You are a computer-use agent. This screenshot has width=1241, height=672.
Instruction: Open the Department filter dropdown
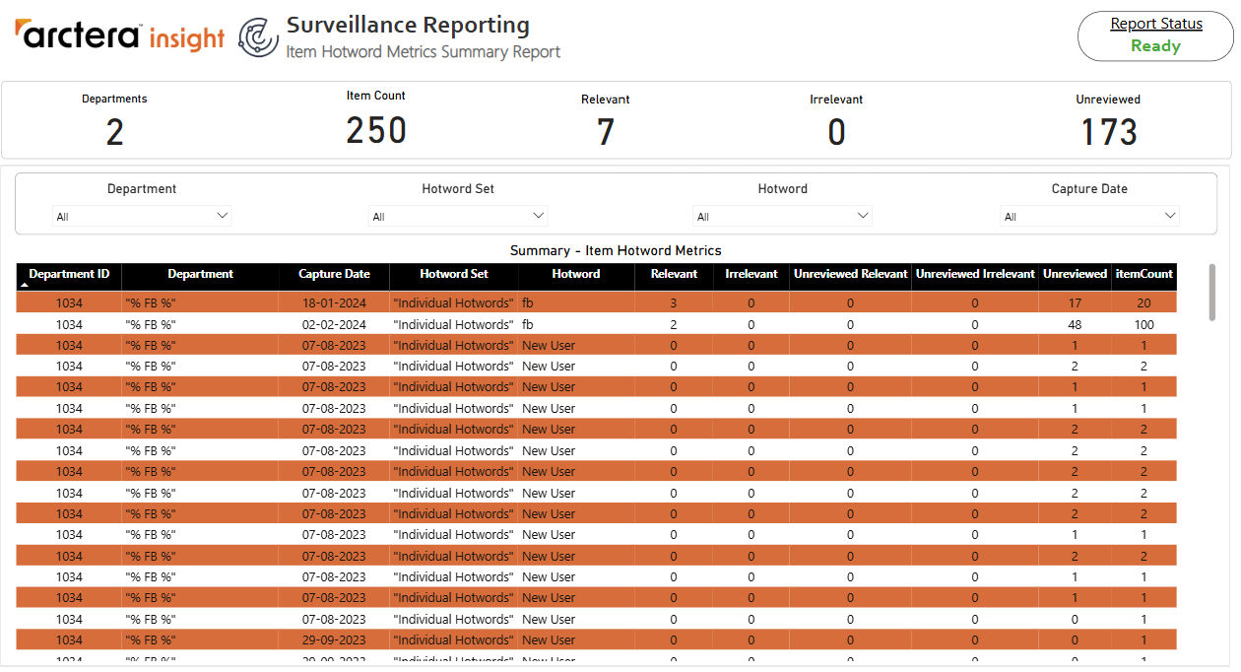pos(142,216)
